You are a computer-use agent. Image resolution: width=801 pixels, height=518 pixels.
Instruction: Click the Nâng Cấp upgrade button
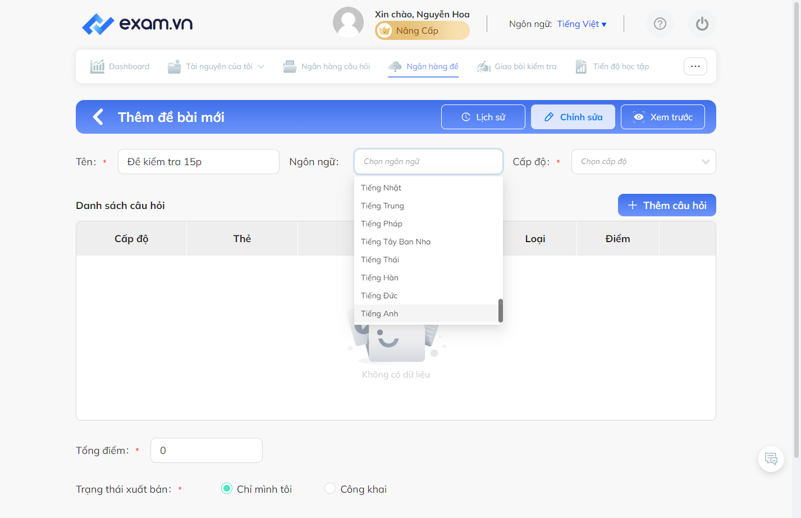[x=422, y=30]
